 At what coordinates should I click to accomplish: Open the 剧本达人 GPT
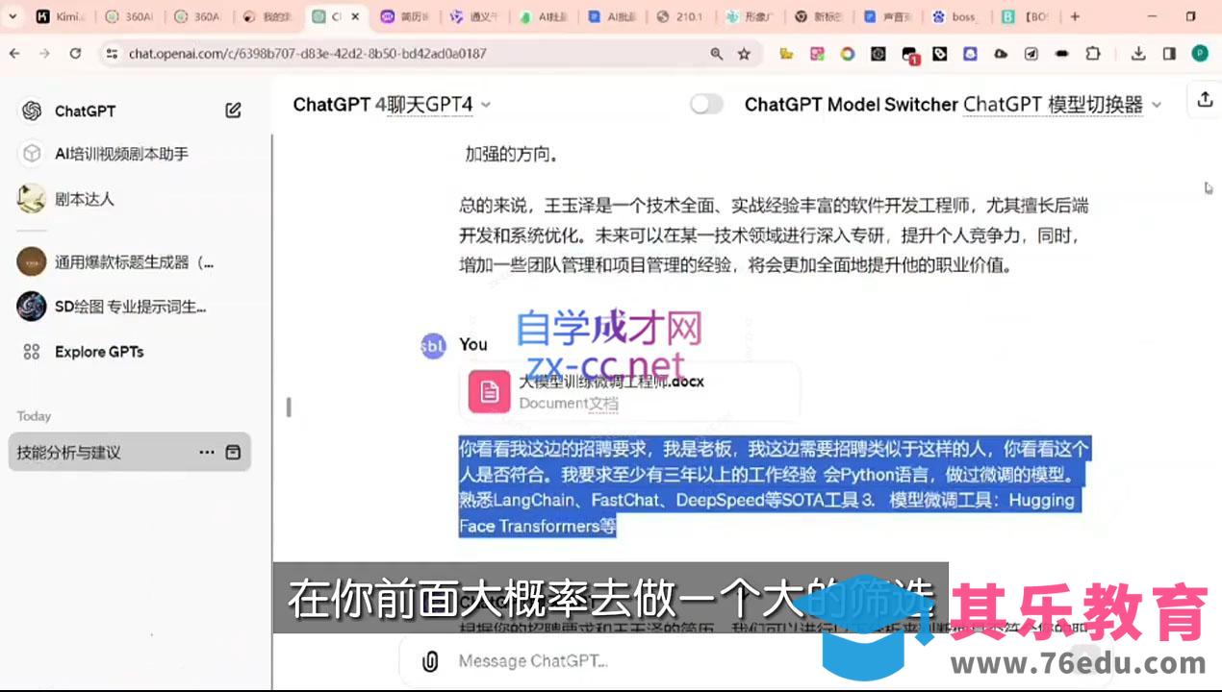(85, 199)
